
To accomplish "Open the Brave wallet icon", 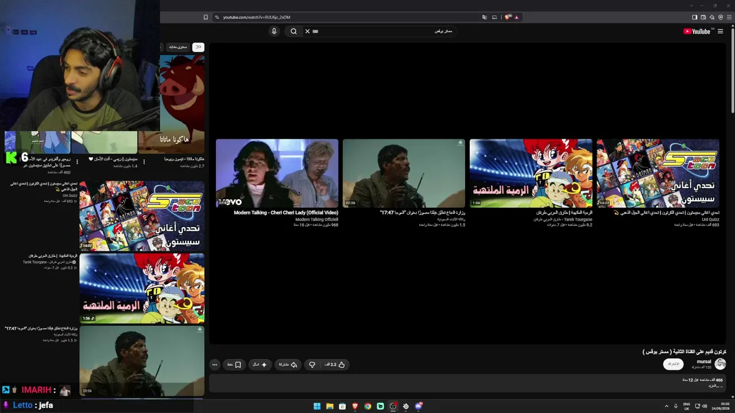I will click(x=703, y=17).
